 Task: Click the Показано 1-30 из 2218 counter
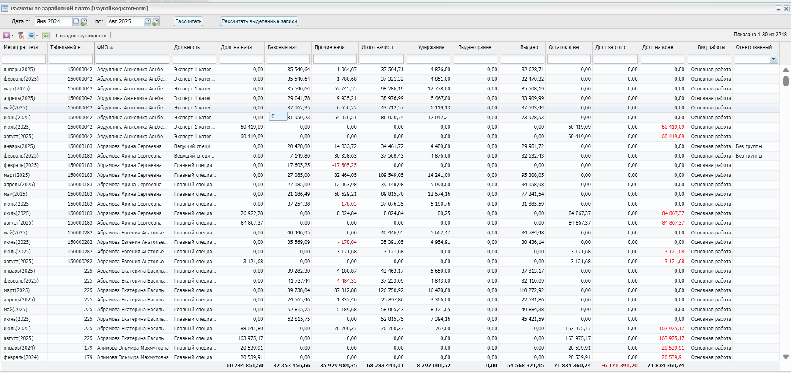[760, 35]
